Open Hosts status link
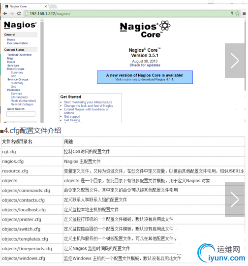 click(x=11, y=62)
